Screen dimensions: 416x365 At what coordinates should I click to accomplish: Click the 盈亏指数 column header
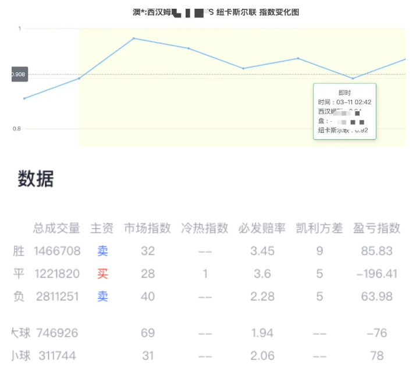(376, 228)
